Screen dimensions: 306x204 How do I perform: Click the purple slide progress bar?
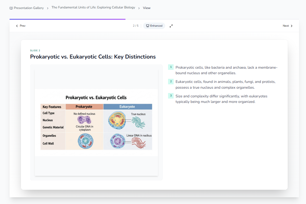coord(67,19)
